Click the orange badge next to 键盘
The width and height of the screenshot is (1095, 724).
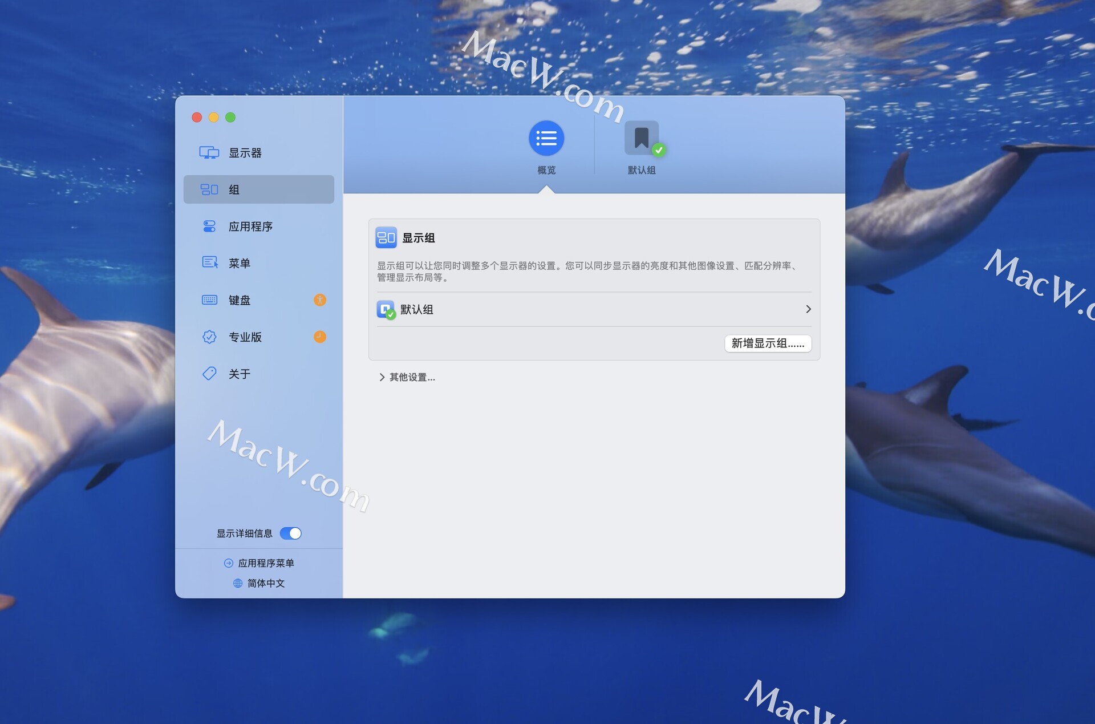point(320,300)
